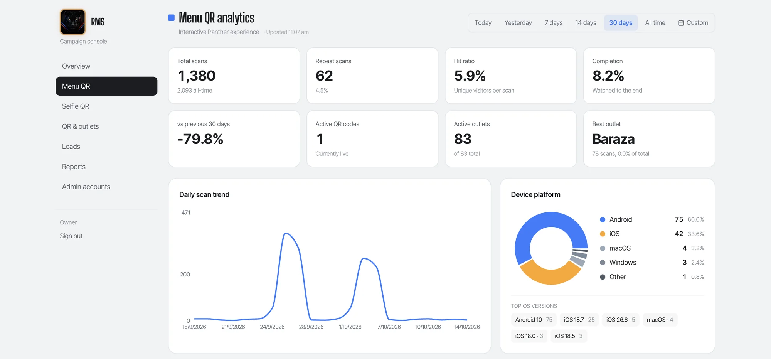Click the macOS version chip
The image size is (771, 359).
click(660, 320)
